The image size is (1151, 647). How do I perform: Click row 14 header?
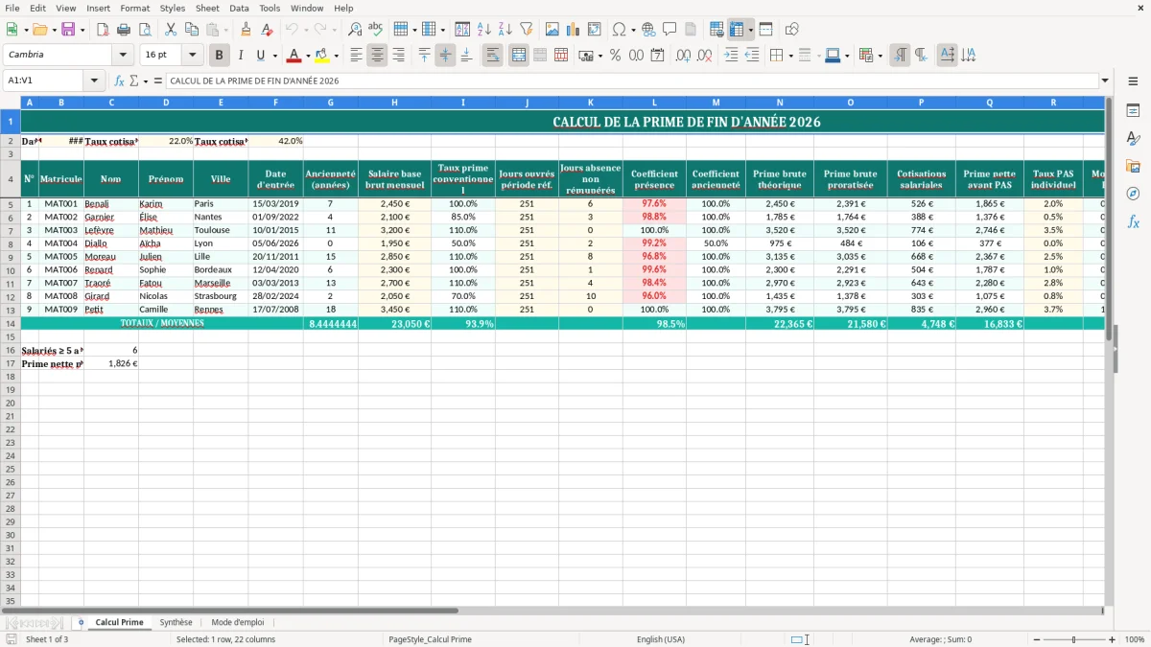point(11,324)
